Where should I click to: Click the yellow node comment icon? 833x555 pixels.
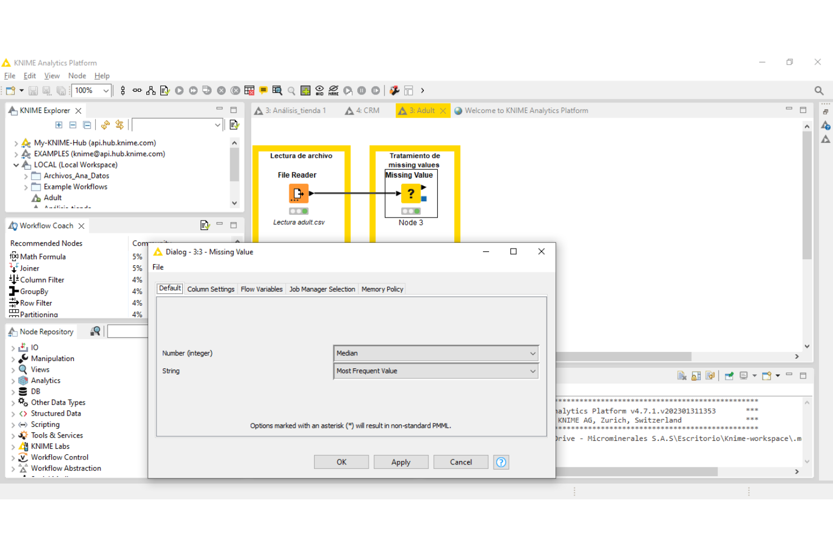[x=263, y=90]
